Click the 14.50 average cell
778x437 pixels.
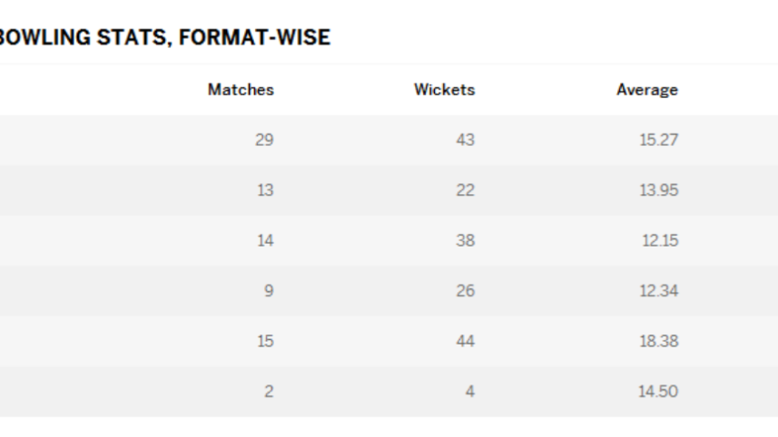click(658, 392)
